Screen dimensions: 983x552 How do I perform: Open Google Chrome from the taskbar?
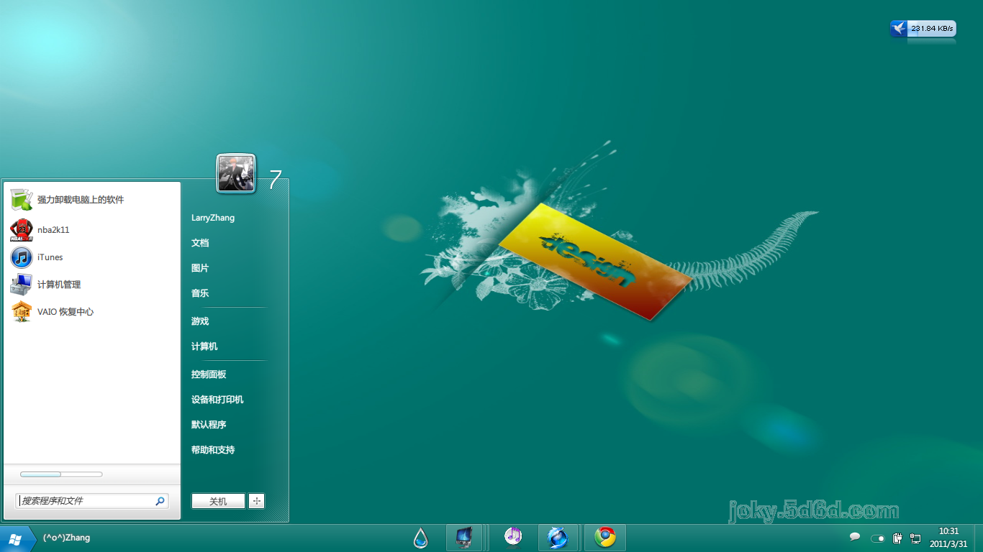tap(605, 538)
